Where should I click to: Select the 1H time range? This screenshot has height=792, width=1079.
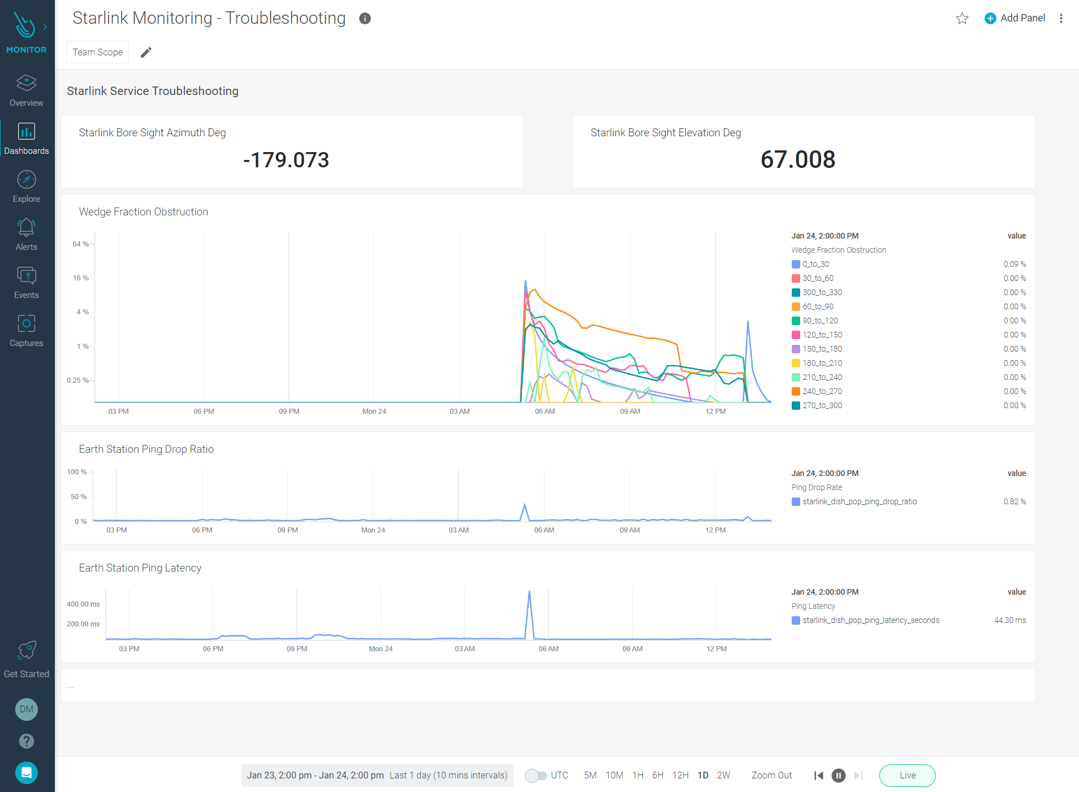point(638,776)
